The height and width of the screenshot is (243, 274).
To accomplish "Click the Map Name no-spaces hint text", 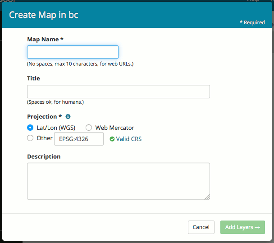I will (x=80, y=64).
